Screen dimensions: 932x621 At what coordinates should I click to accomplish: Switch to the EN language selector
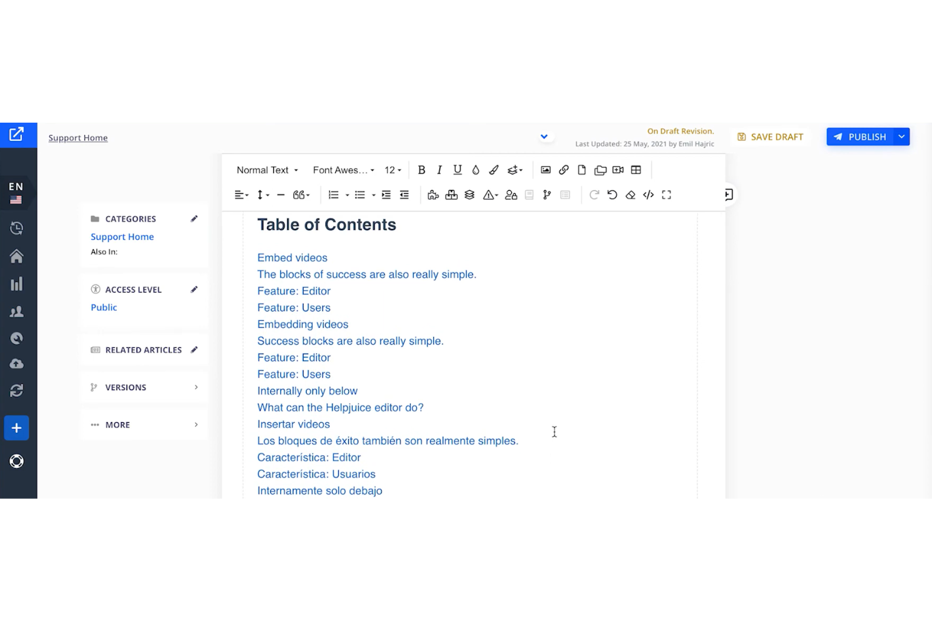tap(16, 191)
